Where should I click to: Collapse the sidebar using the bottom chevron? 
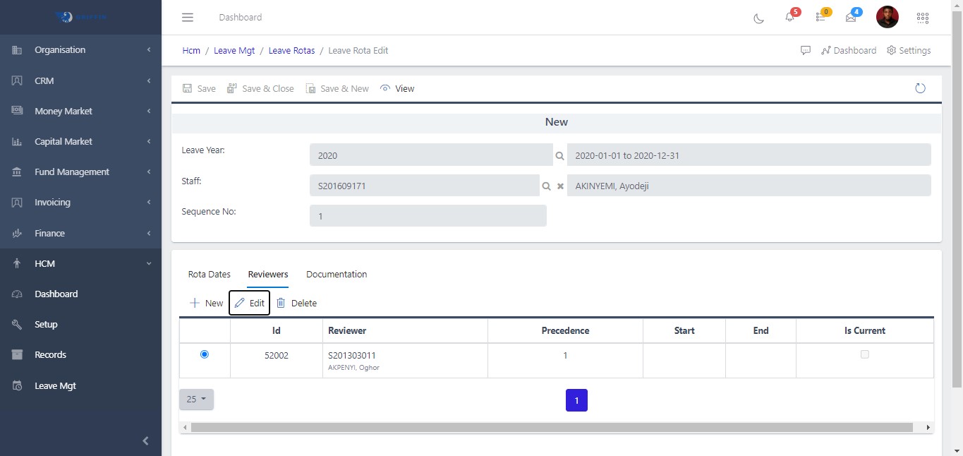[145, 440]
